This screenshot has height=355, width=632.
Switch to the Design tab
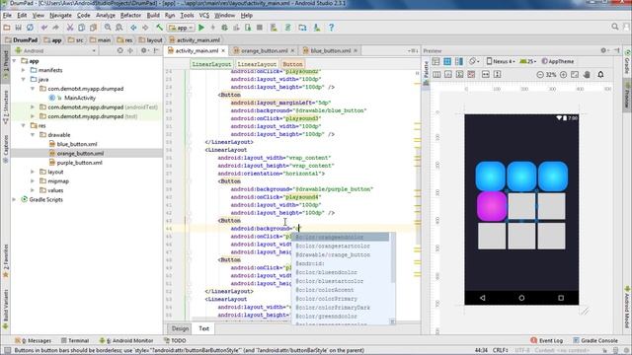[180, 328]
